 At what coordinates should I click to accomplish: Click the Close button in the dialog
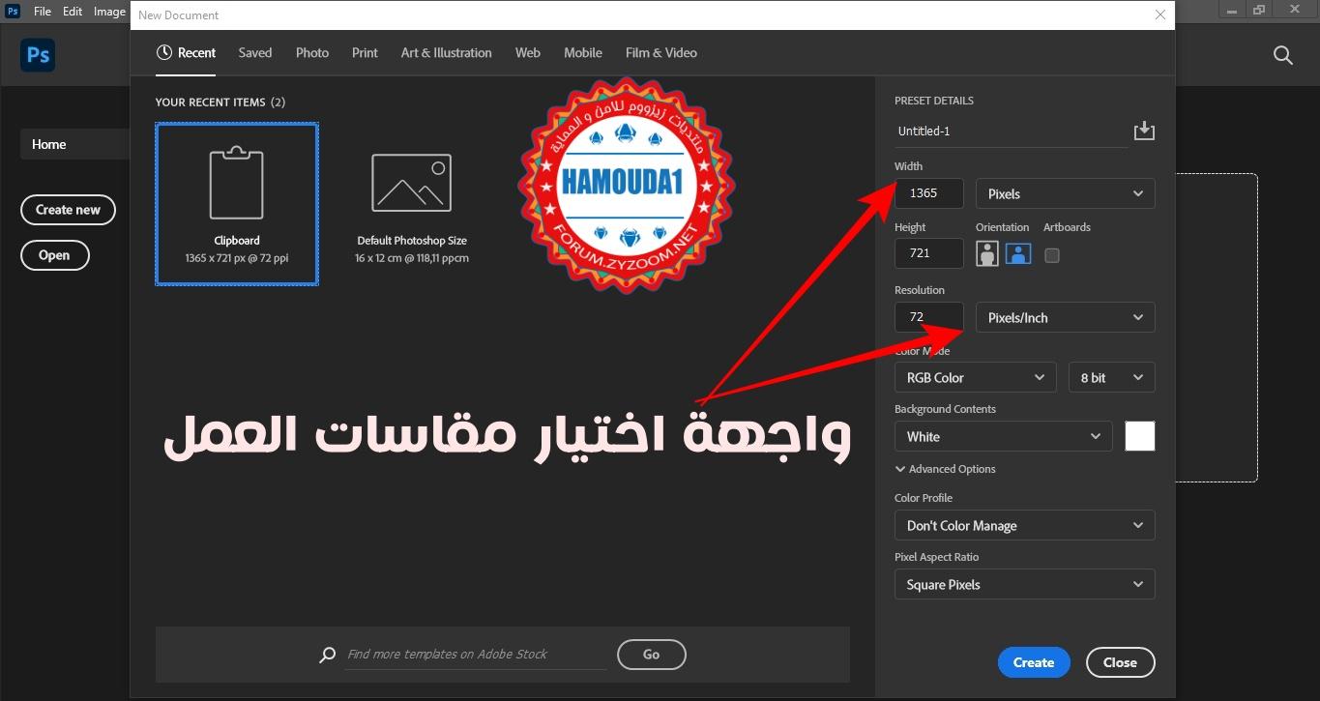pyautogui.click(x=1120, y=662)
